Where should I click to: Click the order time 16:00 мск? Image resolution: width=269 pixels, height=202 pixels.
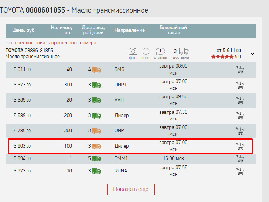click(x=173, y=158)
